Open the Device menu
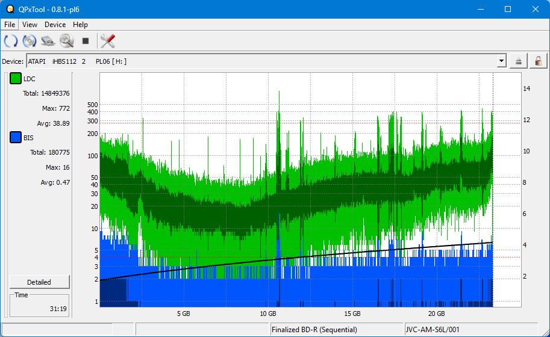Screen dimensions: 550x337 click(55, 25)
